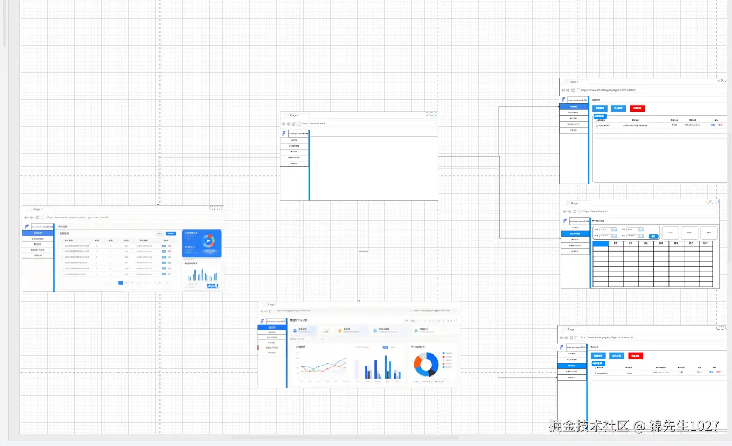Click the refresh icon in the middle-right draw.io mockup
732x446 pixels.
(x=574, y=212)
